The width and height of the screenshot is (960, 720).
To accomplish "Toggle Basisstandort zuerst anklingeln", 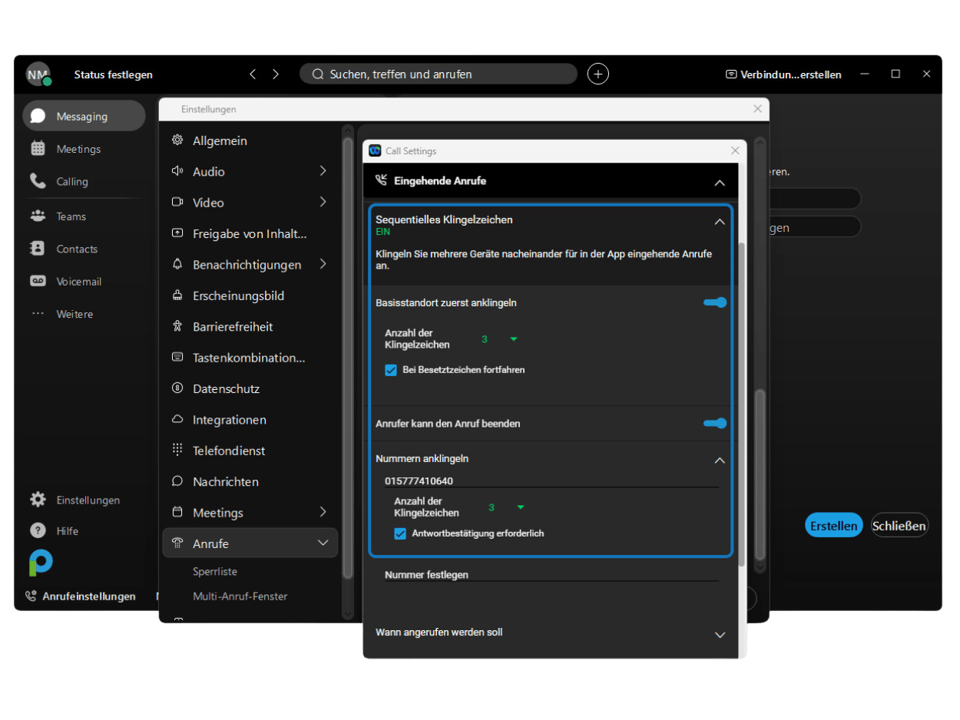I will coord(714,302).
